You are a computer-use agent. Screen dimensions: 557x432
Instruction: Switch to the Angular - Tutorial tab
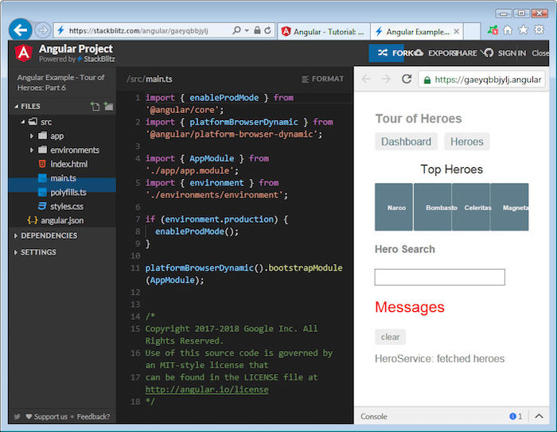pos(324,32)
